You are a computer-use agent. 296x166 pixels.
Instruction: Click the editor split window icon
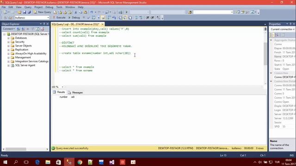[265, 29]
